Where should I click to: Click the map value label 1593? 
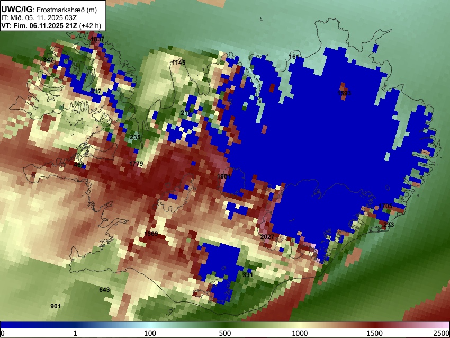[x=344, y=93]
